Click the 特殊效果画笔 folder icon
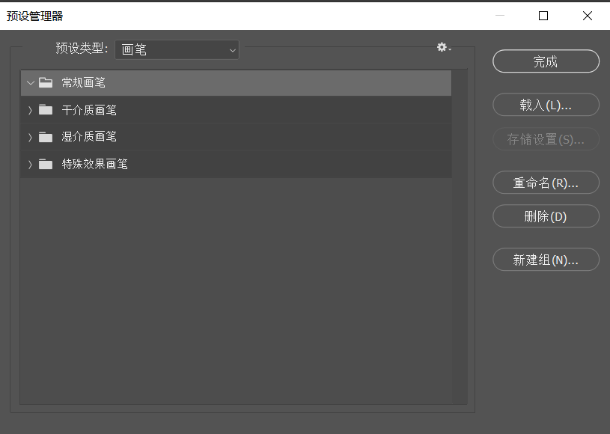Image resolution: width=610 pixels, height=434 pixels. tap(46, 164)
